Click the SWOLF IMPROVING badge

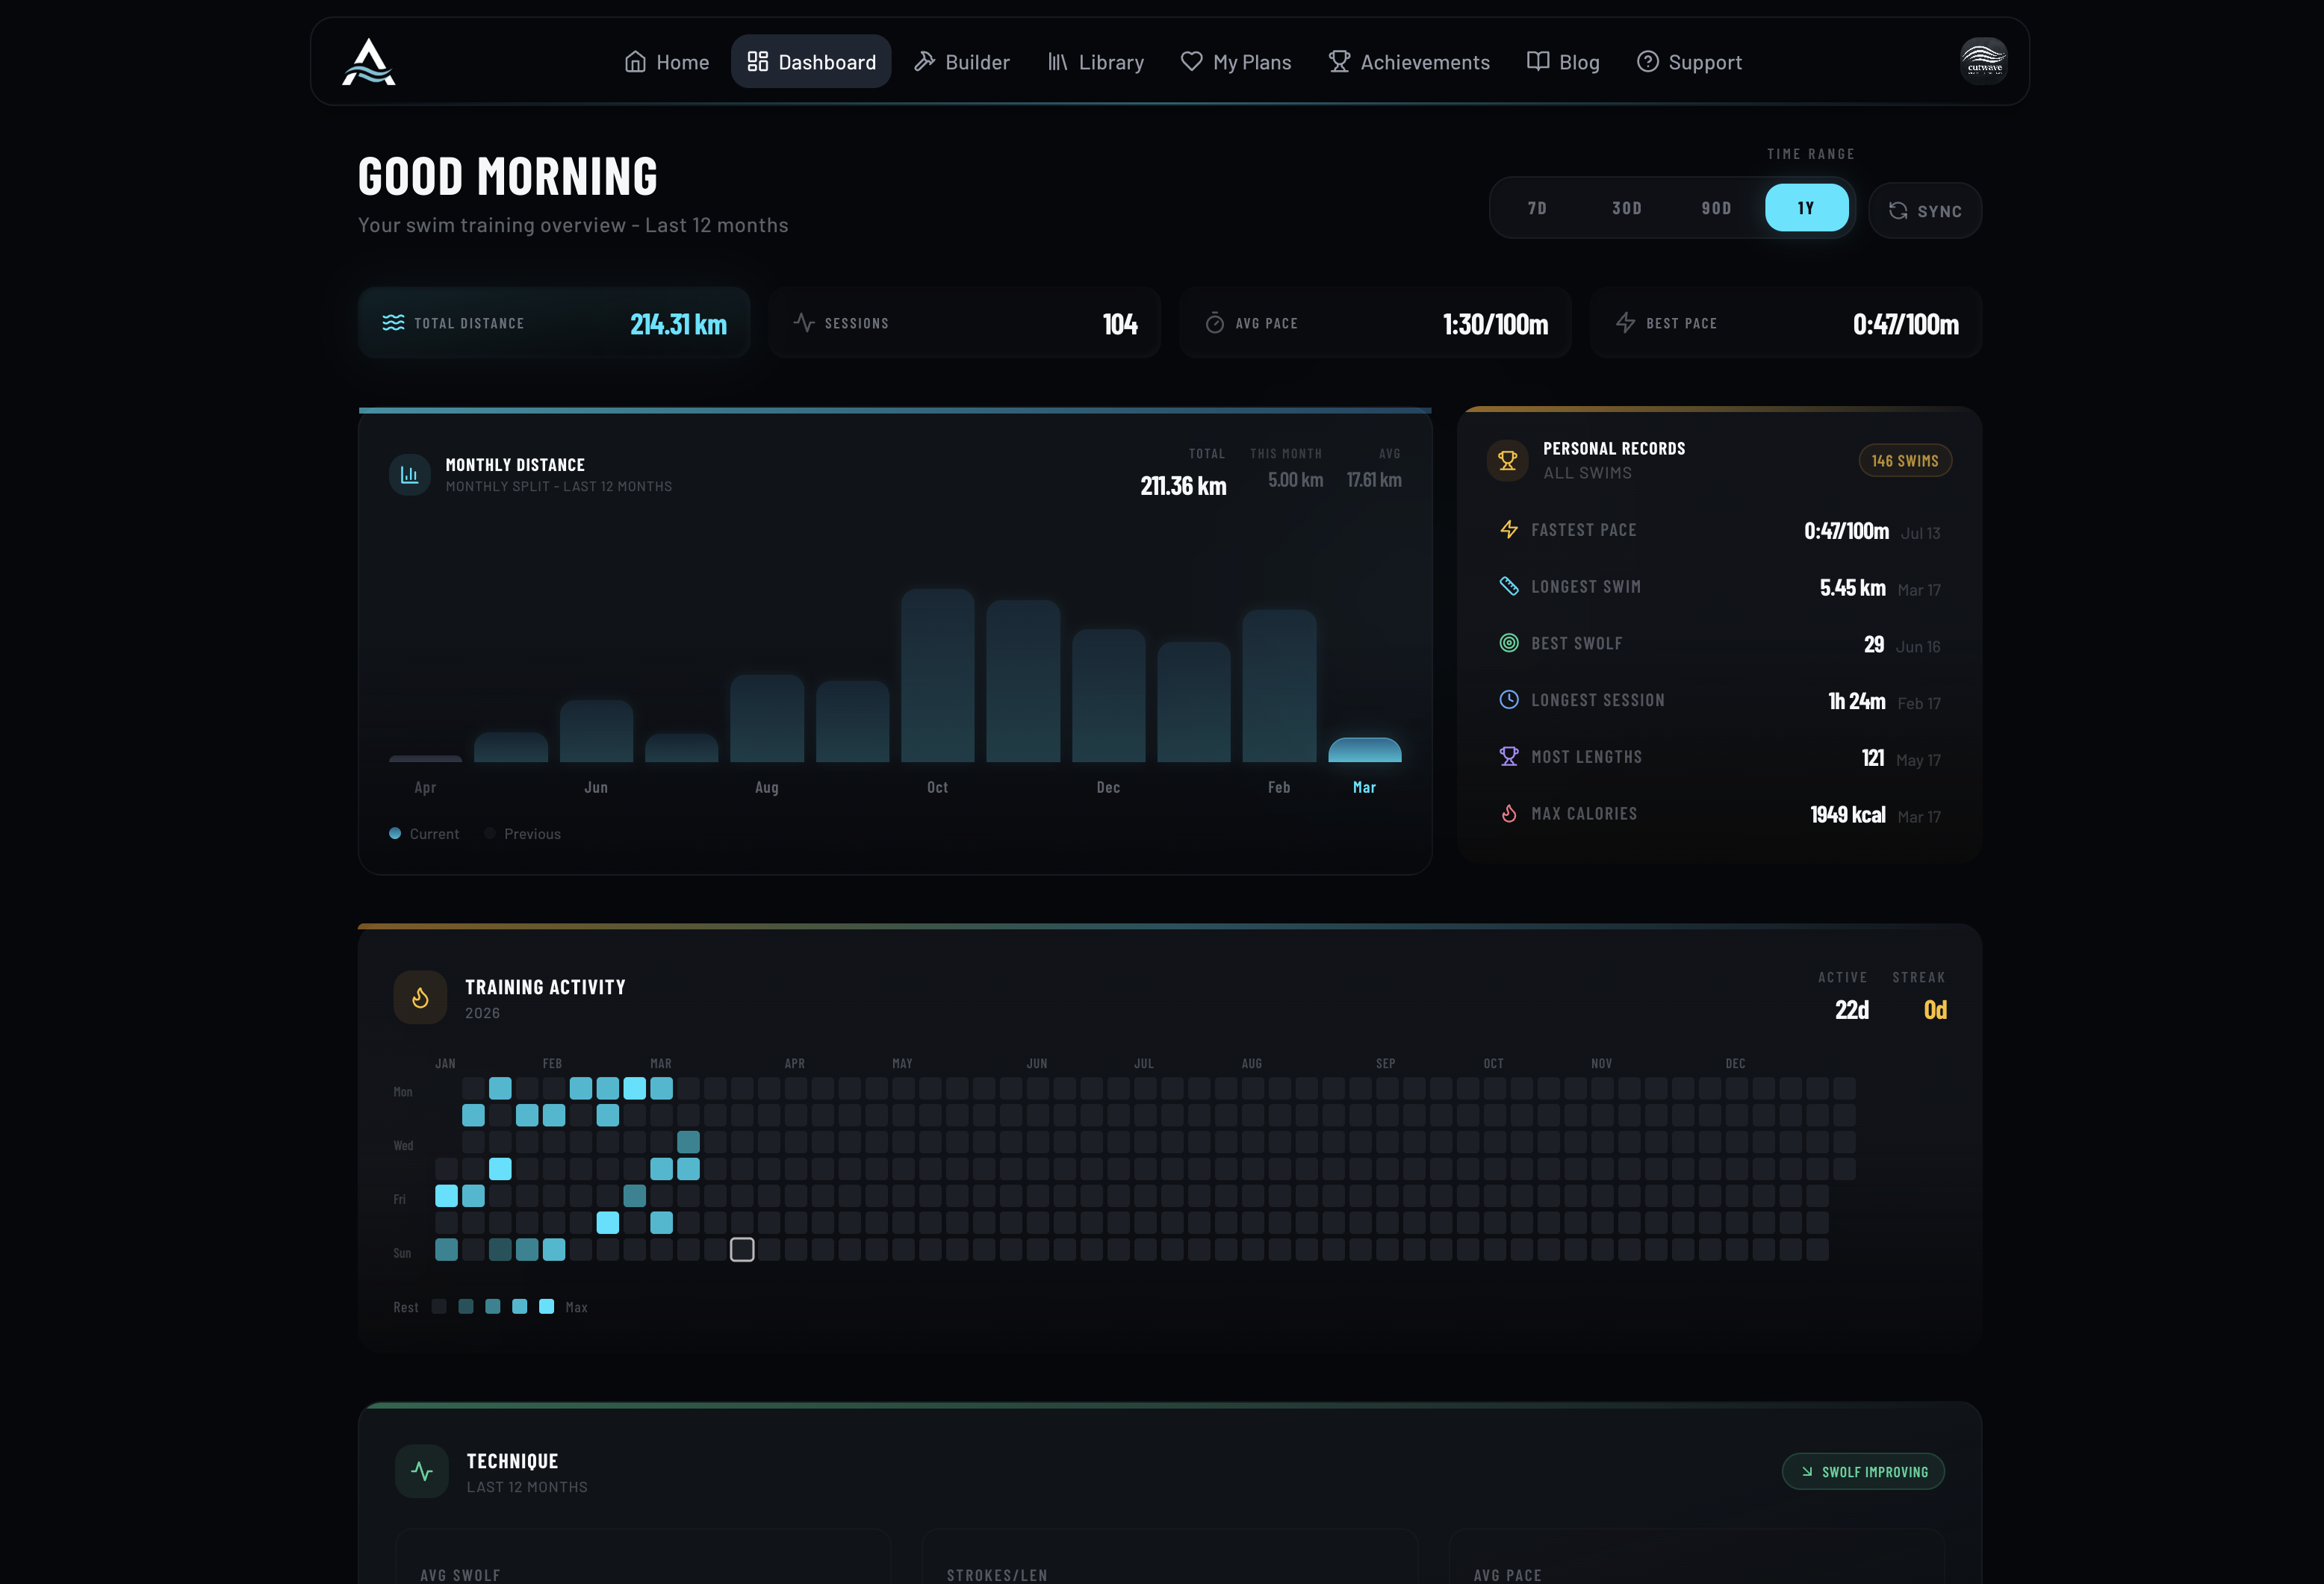pyautogui.click(x=1863, y=1471)
